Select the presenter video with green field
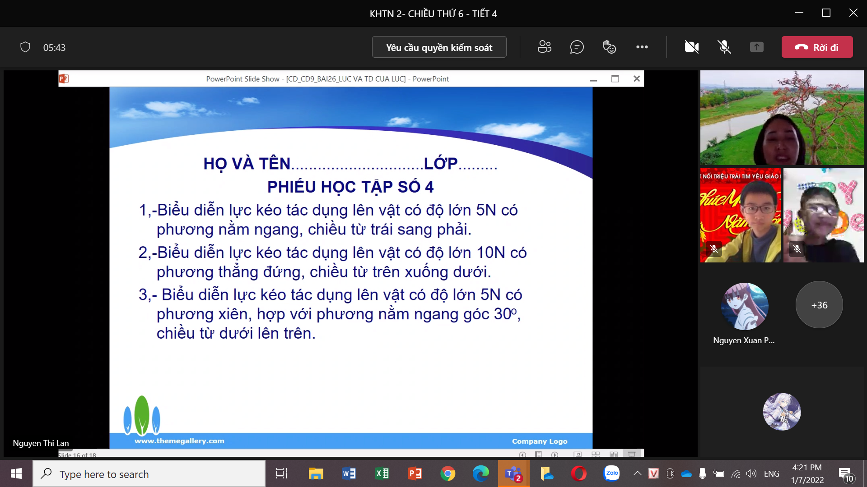This screenshot has height=487, width=867. click(x=782, y=118)
